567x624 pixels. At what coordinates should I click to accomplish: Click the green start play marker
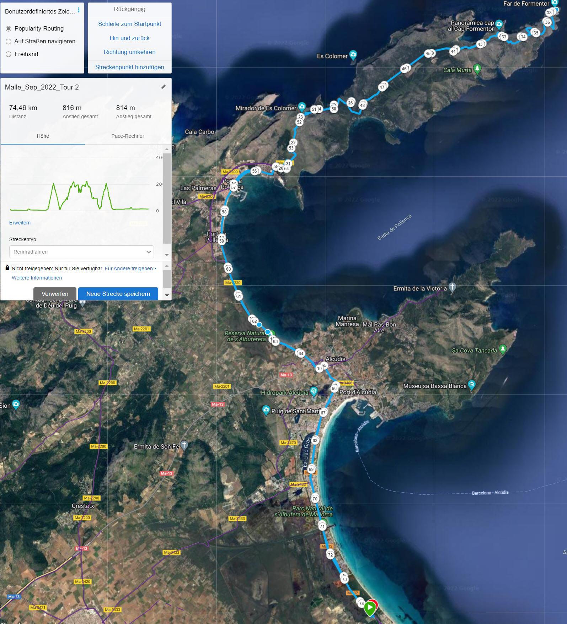370,607
